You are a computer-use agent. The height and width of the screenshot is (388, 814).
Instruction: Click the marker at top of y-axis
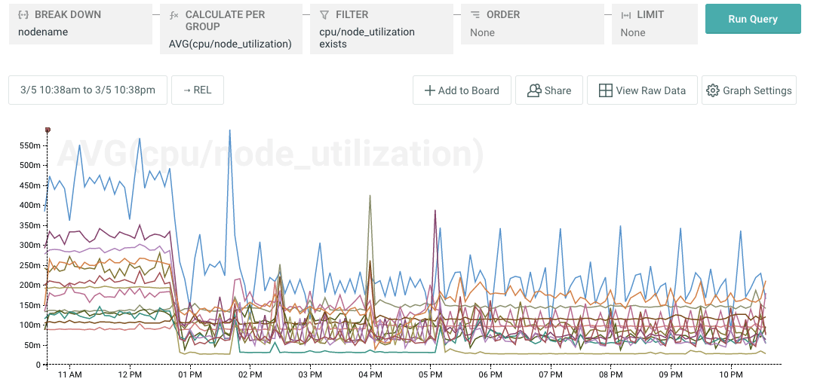point(48,130)
